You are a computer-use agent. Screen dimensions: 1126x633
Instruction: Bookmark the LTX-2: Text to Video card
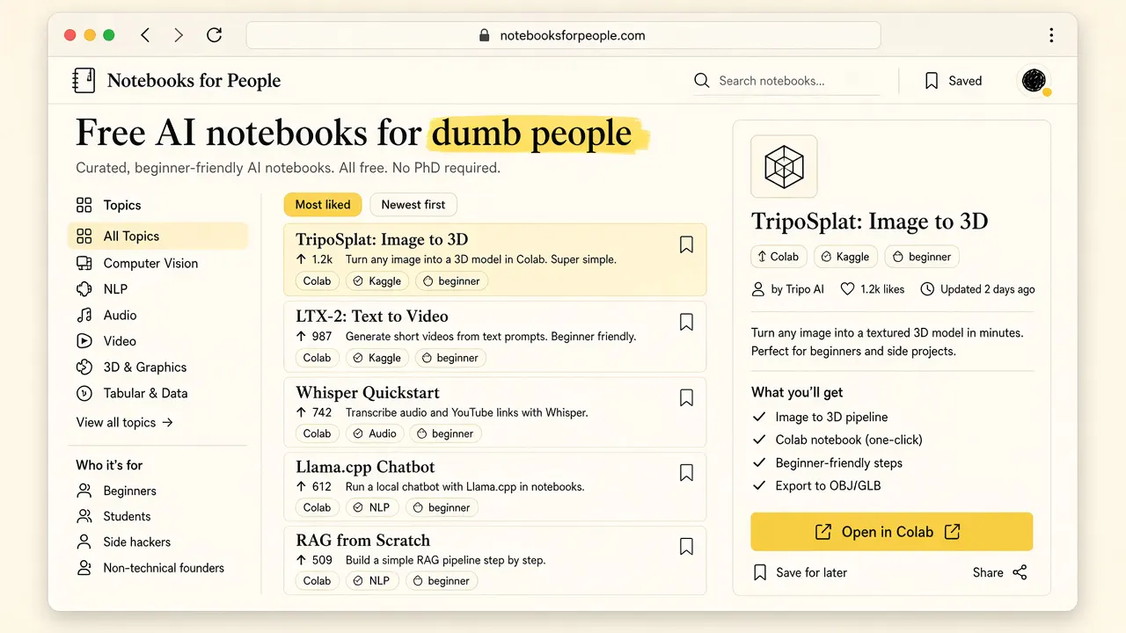coord(686,322)
